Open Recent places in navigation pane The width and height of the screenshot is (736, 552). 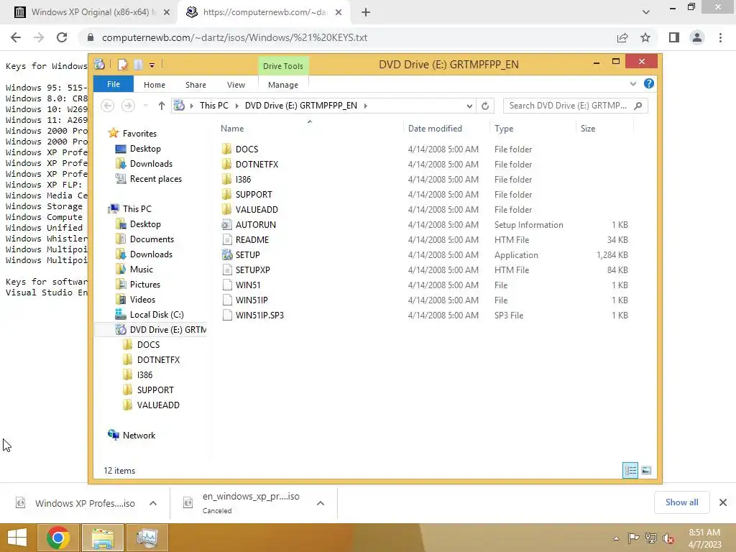pos(156,179)
